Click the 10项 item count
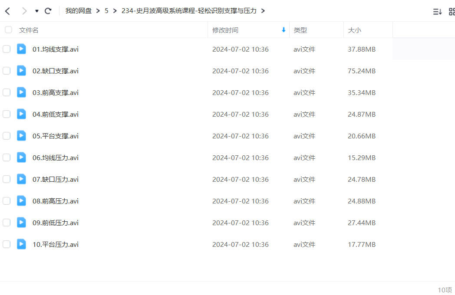Image resolution: width=455 pixels, height=295 pixels. pyautogui.click(x=445, y=290)
